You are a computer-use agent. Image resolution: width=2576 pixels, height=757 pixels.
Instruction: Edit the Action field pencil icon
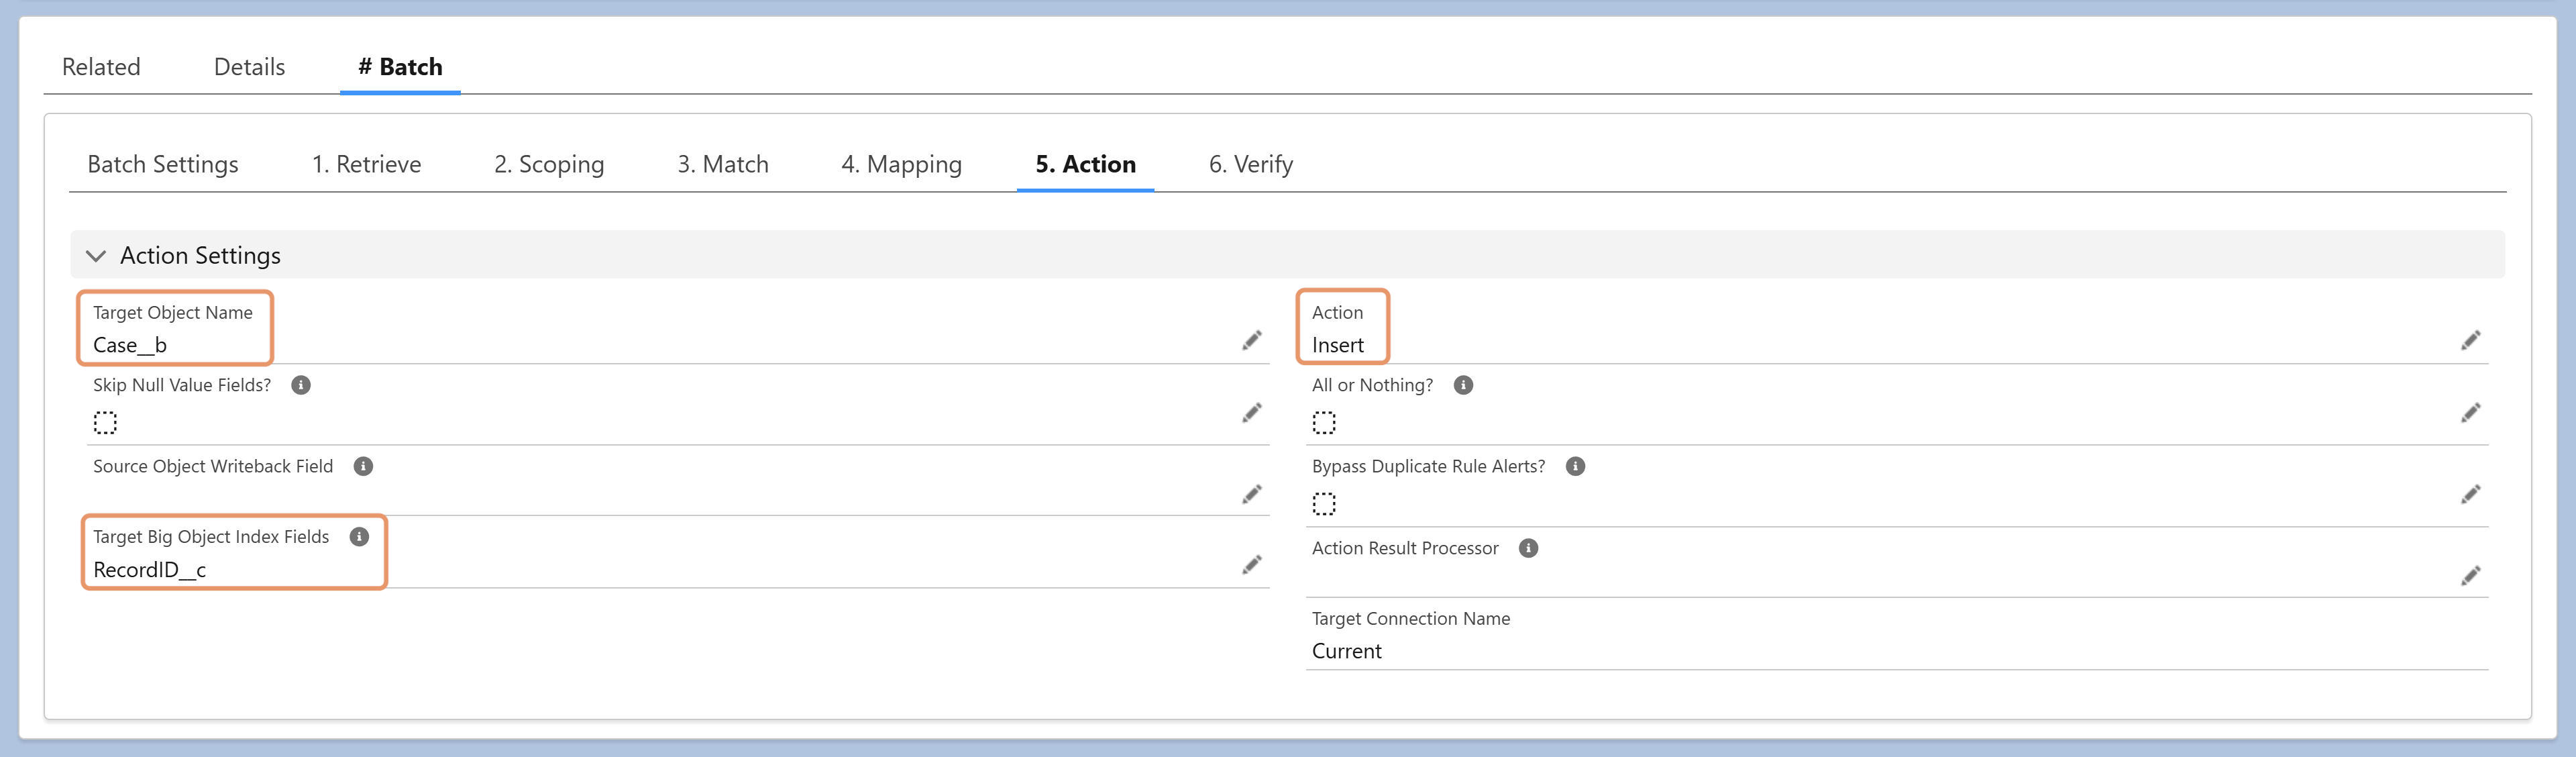[x=2470, y=341]
